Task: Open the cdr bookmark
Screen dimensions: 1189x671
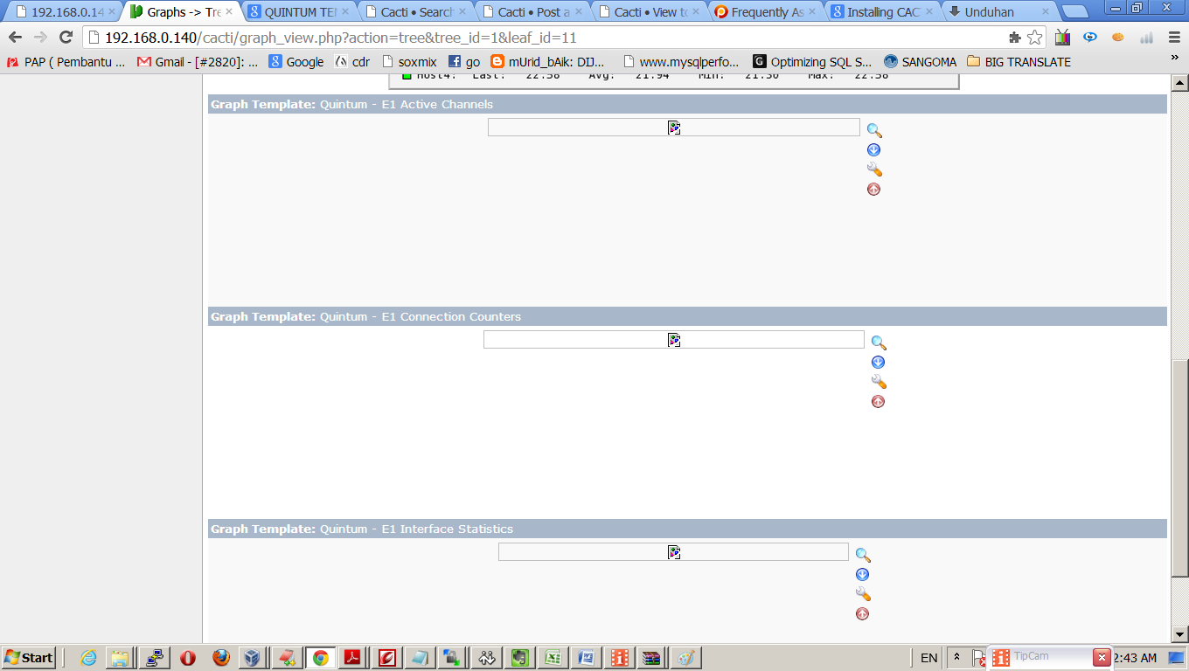Action: (352, 62)
